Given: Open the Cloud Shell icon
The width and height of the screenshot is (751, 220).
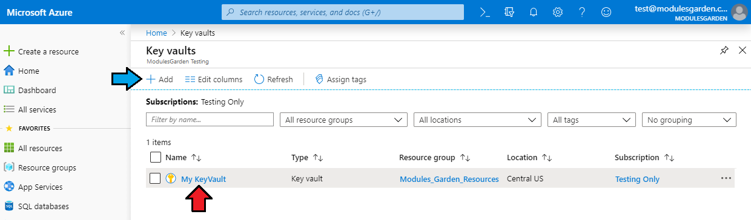Looking at the screenshot, I should (x=485, y=12).
